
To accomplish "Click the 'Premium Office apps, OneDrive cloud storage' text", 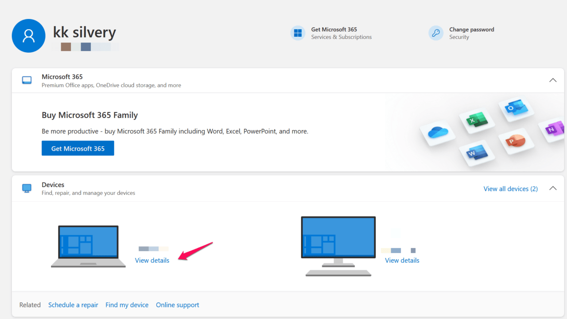I will pos(112,85).
